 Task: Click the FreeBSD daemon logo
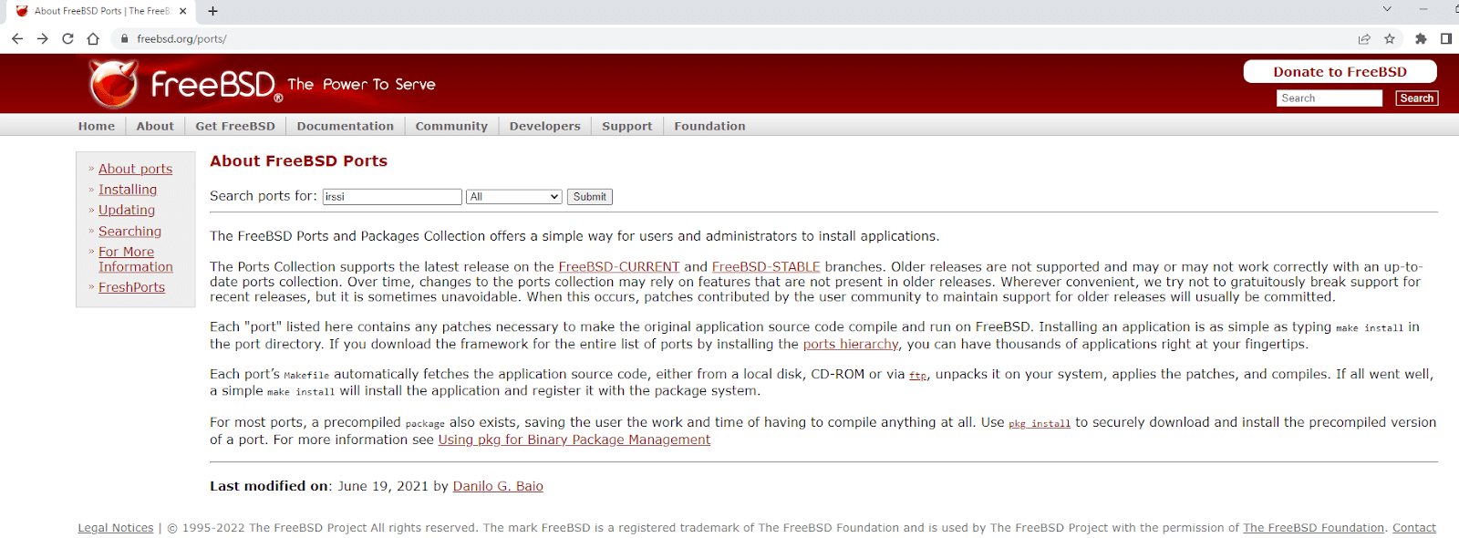click(x=114, y=84)
